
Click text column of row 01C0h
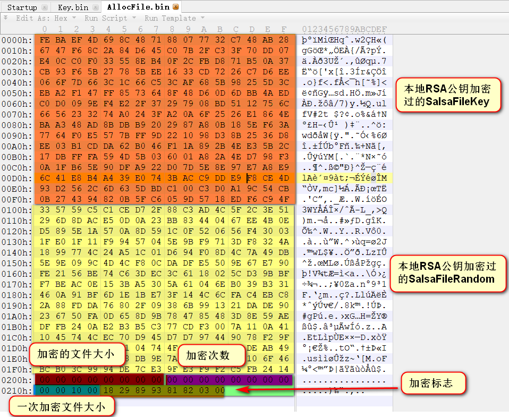[344, 338]
